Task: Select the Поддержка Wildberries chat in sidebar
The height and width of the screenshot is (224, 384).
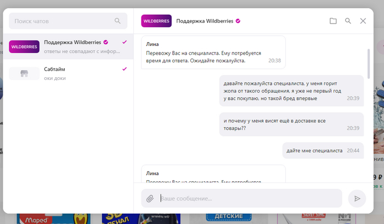Action: point(69,47)
